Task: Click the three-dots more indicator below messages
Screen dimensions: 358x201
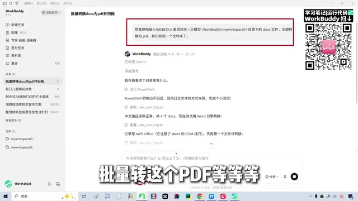Action: (x=211, y=144)
